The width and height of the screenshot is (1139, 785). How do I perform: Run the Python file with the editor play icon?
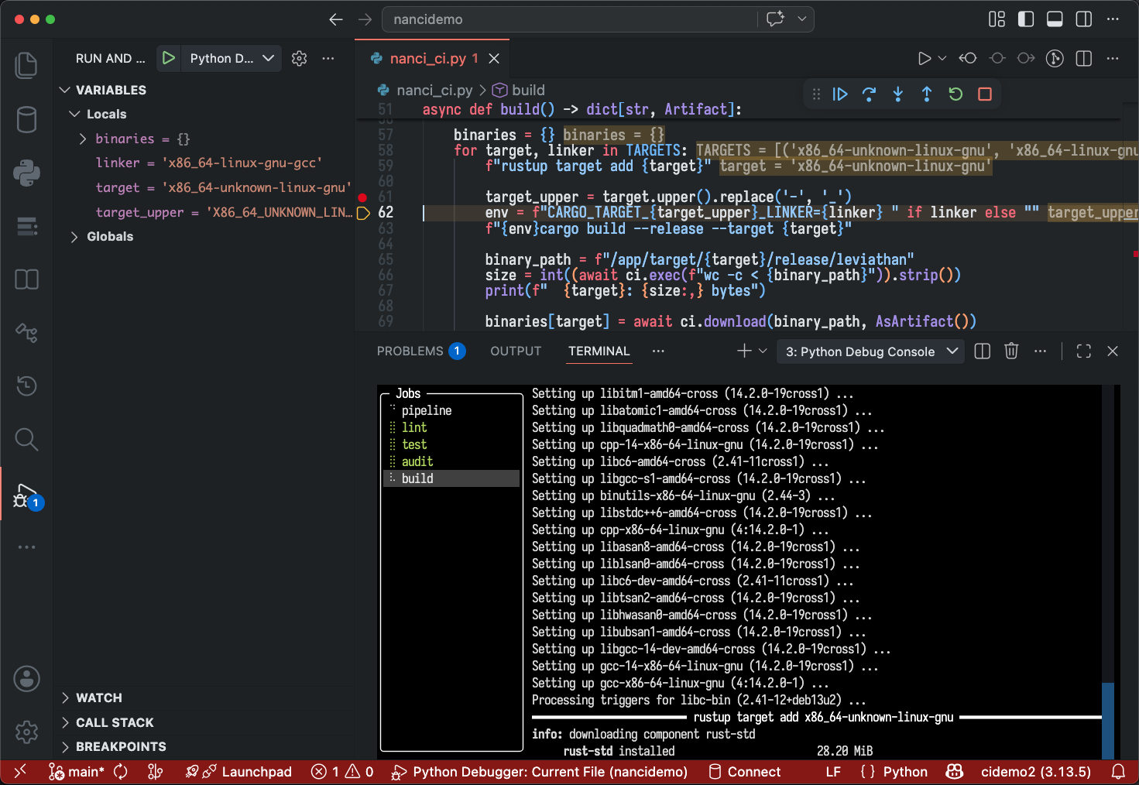click(924, 58)
